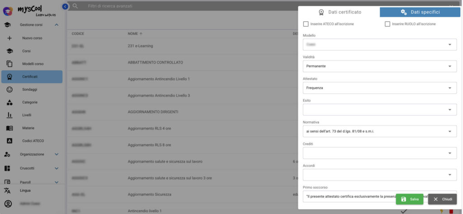Click the Lingua translate icon
463x214 pixels.
(x=7, y=191)
